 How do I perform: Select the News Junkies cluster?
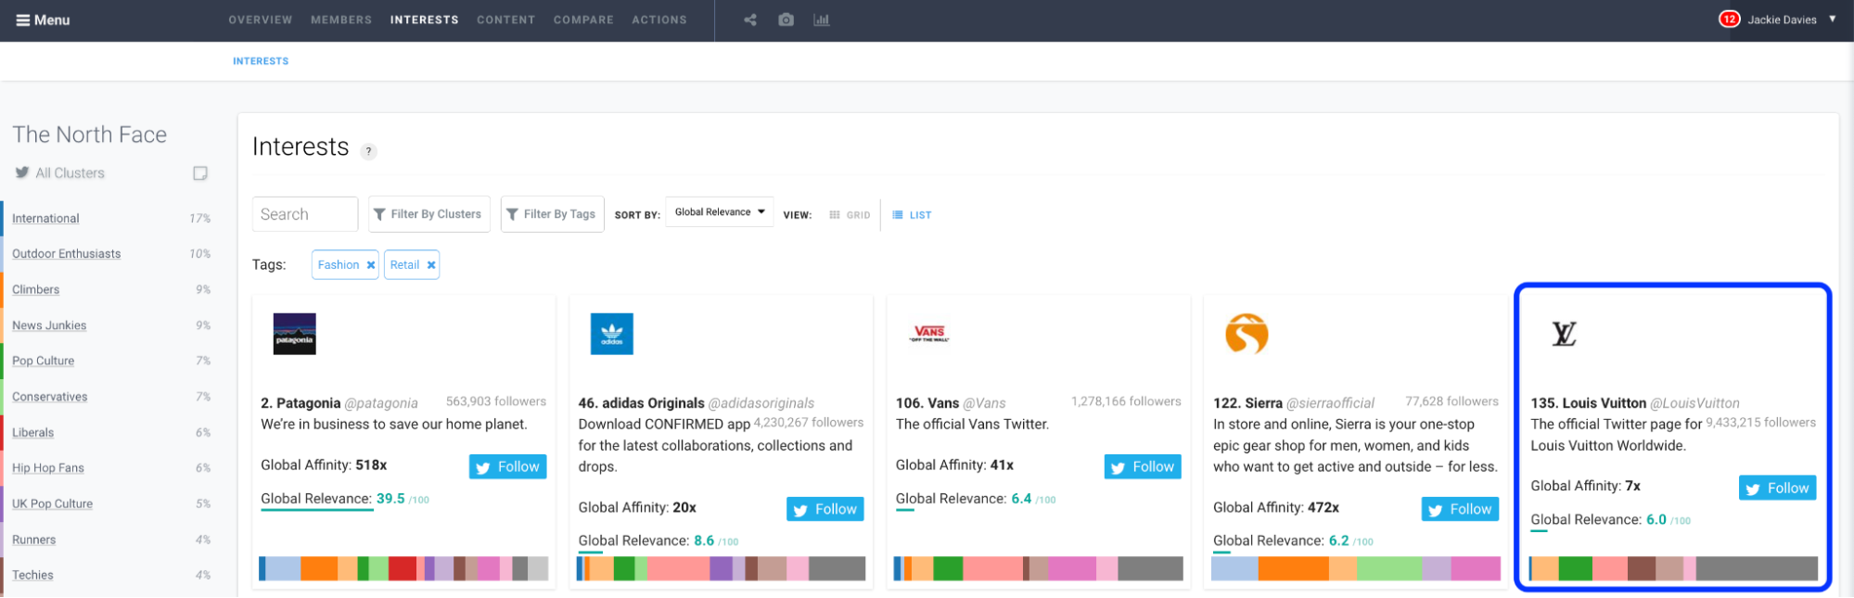pos(49,325)
